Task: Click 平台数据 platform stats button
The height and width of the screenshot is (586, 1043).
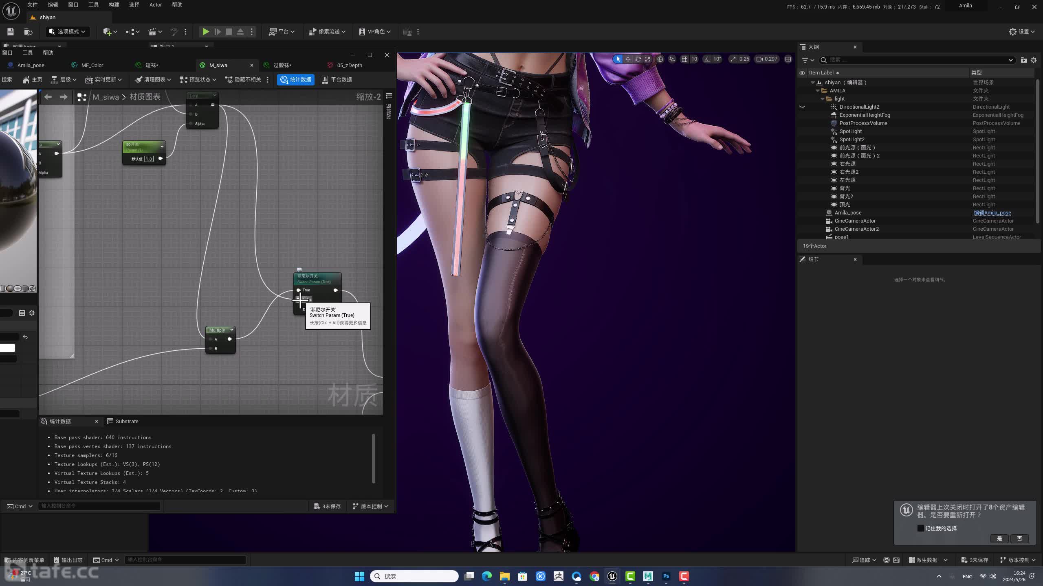Action: tap(337, 80)
